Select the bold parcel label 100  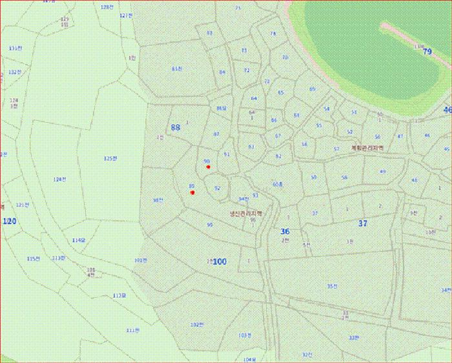pos(220,262)
